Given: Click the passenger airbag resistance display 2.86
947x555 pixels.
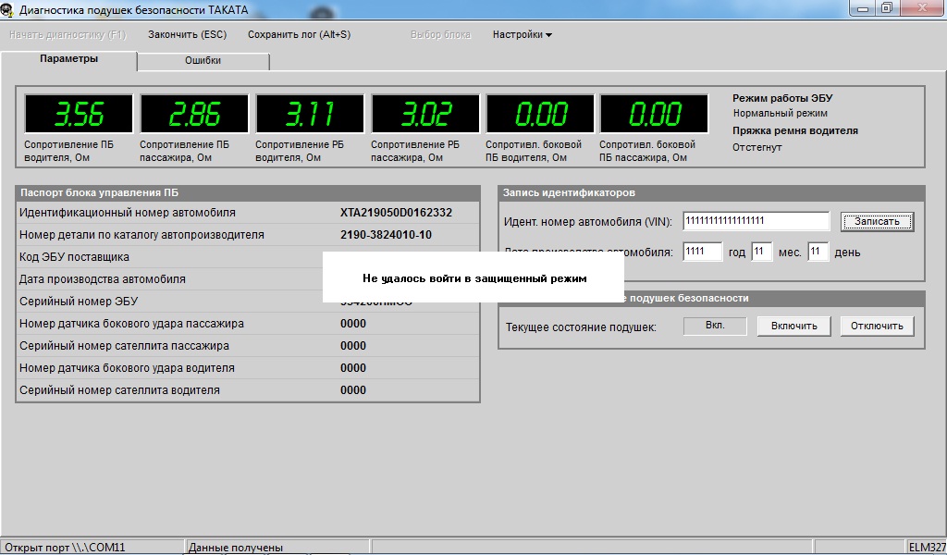Looking at the screenshot, I should pos(194,114).
